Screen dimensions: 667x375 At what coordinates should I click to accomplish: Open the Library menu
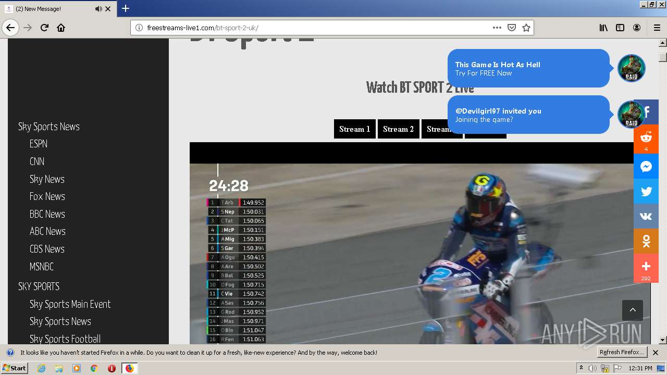603,28
